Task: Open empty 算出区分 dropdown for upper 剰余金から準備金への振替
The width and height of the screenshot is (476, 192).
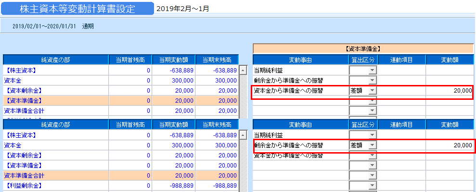Action: [372, 81]
